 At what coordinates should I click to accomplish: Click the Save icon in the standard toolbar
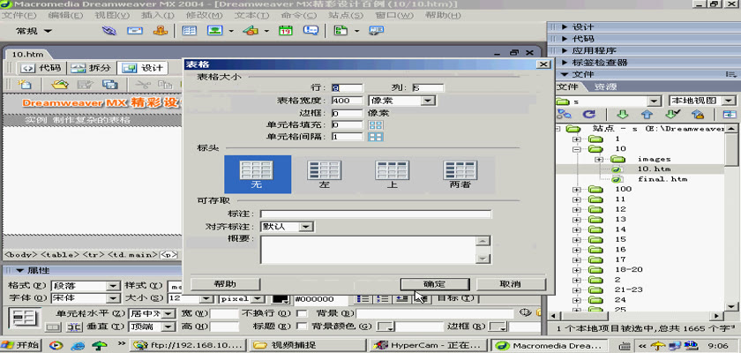[86, 85]
